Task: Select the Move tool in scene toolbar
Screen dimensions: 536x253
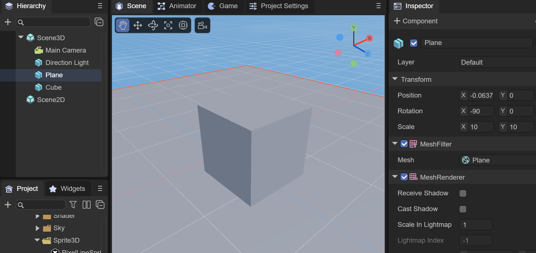Action: click(x=138, y=26)
